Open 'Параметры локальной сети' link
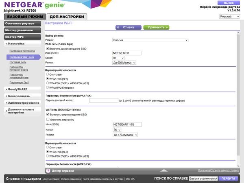This screenshot has height=183, width=244. tap(19, 76)
